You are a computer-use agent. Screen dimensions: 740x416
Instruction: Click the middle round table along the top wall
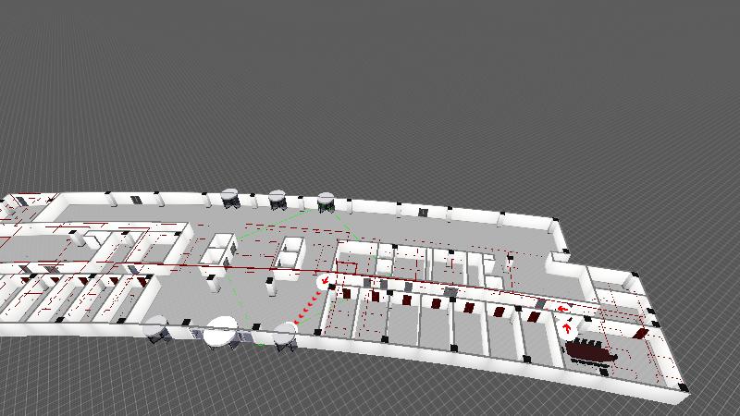click(x=277, y=198)
